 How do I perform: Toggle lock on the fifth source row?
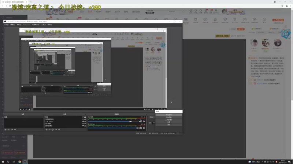[85, 126]
